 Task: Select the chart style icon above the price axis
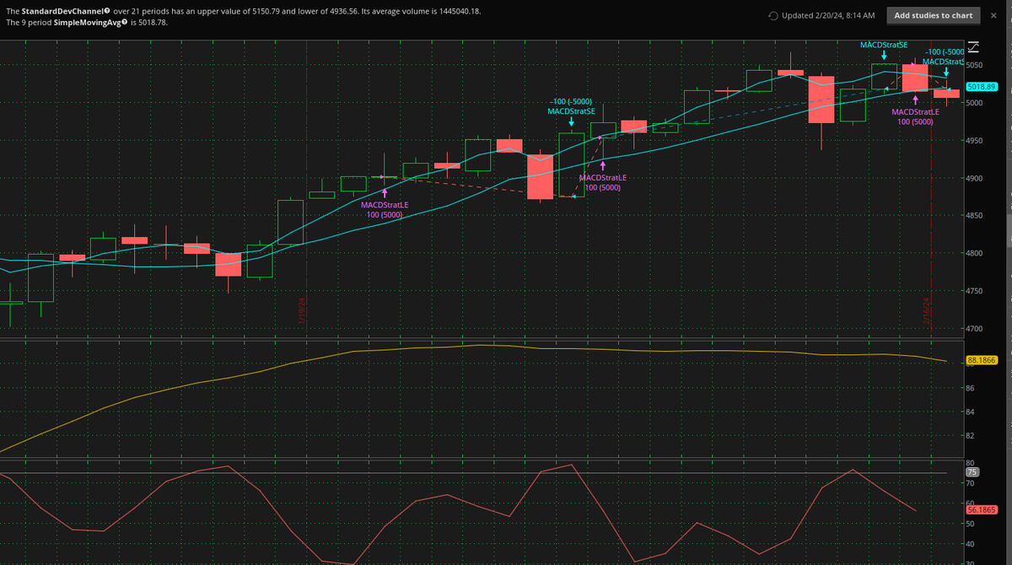[x=974, y=46]
